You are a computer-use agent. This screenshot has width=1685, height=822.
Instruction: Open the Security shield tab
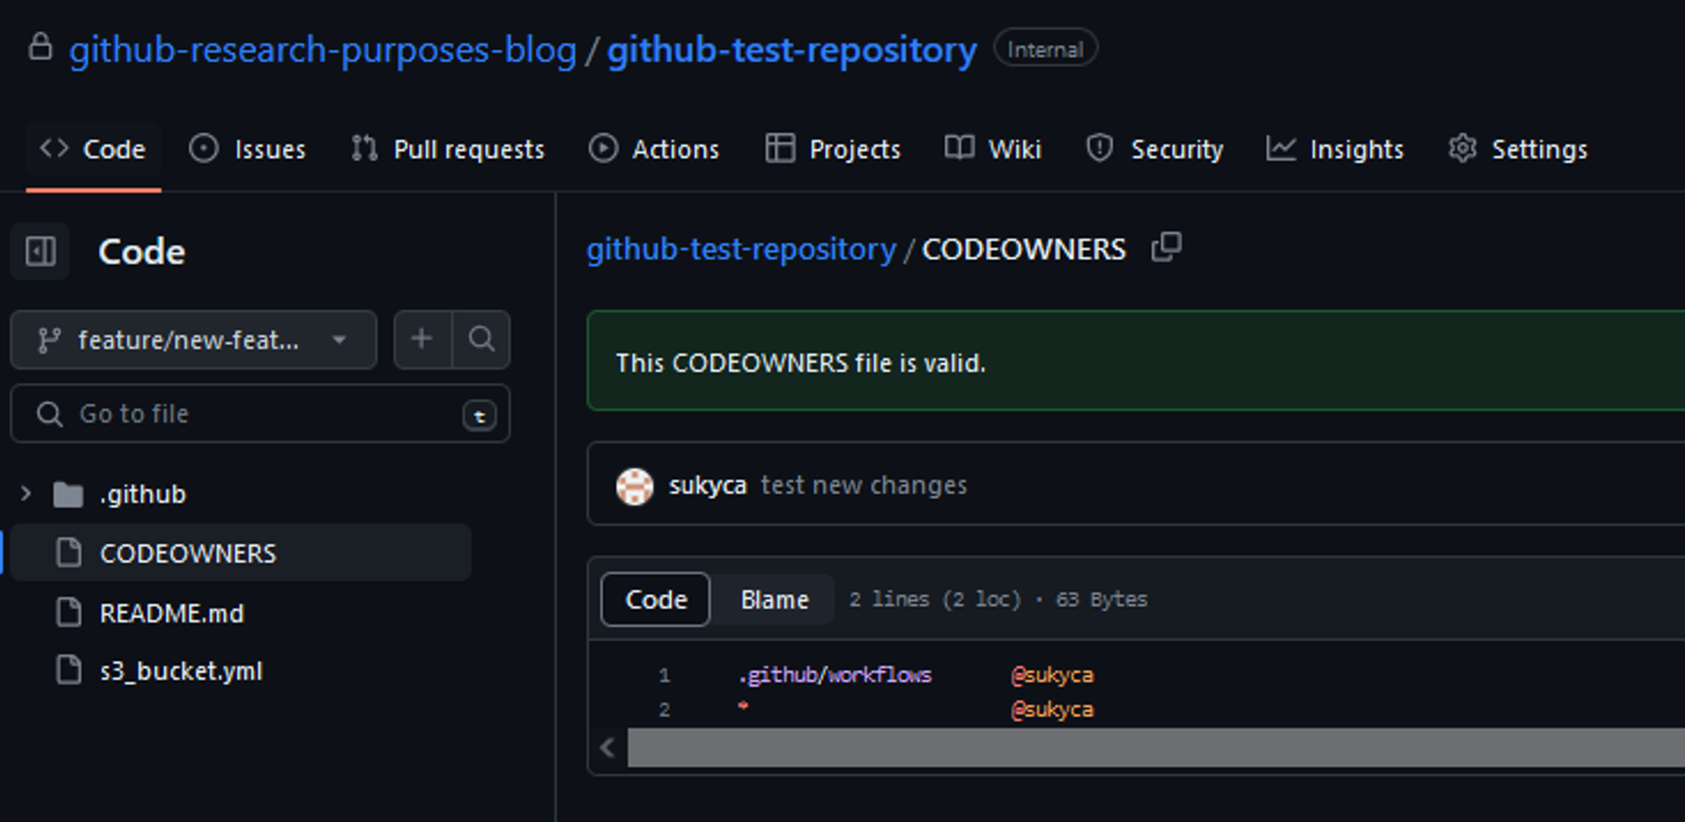tap(1155, 149)
